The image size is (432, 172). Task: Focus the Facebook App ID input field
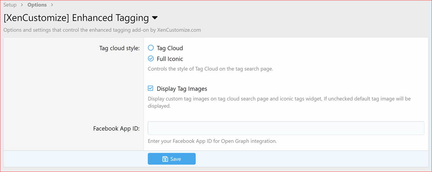pyautogui.click(x=286, y=128)
